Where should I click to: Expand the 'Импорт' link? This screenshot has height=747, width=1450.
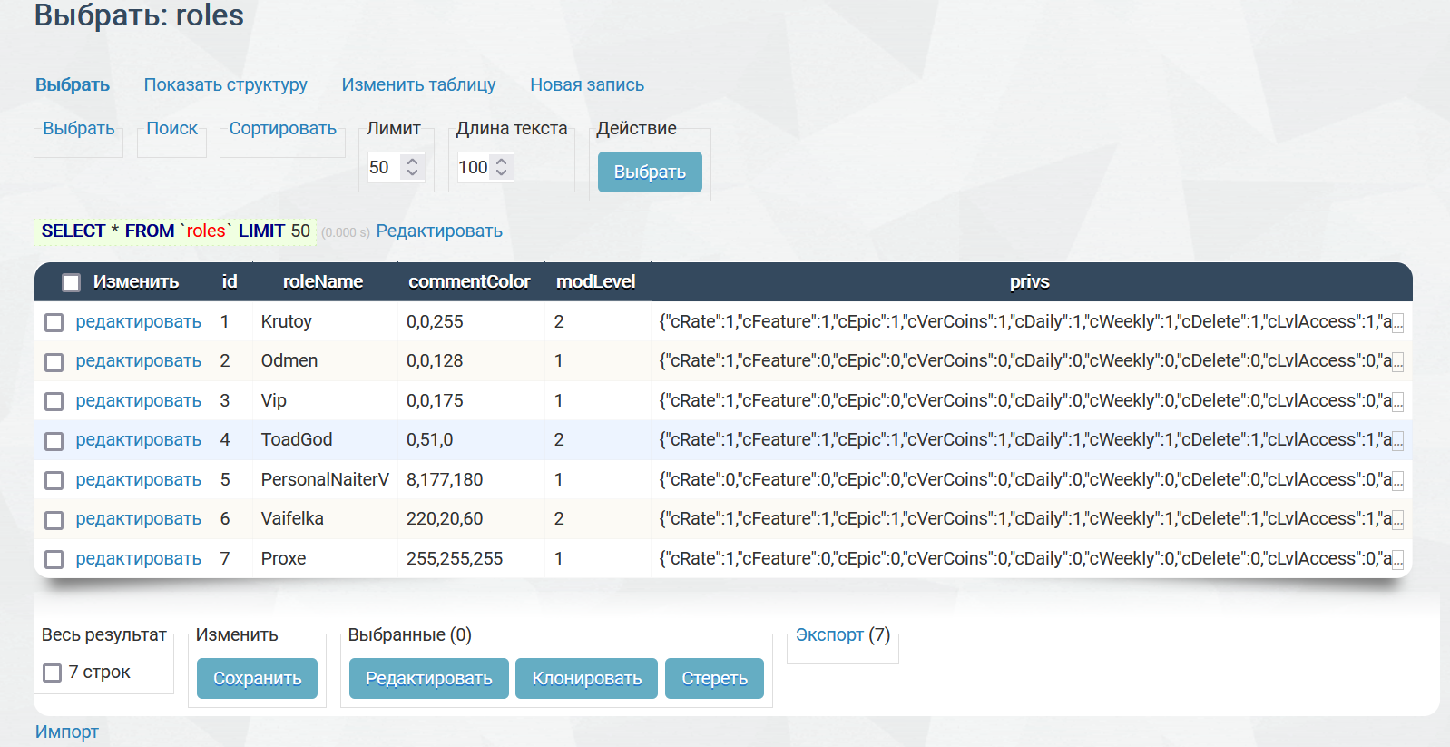pos(67,732)
